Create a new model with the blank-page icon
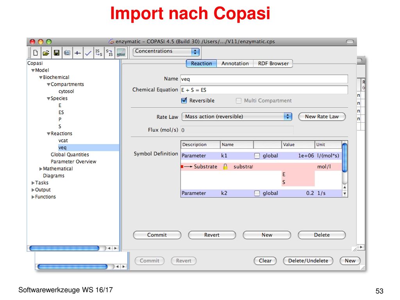The width and height of the screenshot is (400, 300). click(x=36, y=53)
